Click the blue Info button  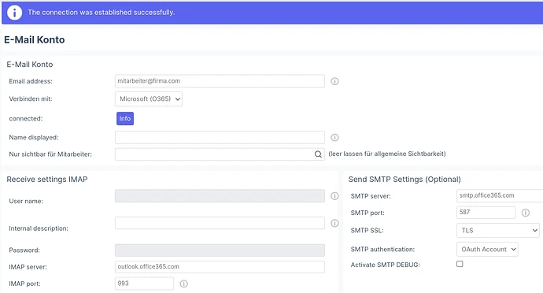pos(125,118)
